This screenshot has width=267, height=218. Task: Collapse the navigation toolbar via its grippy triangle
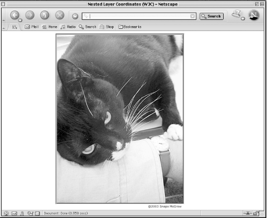(3, 20)
